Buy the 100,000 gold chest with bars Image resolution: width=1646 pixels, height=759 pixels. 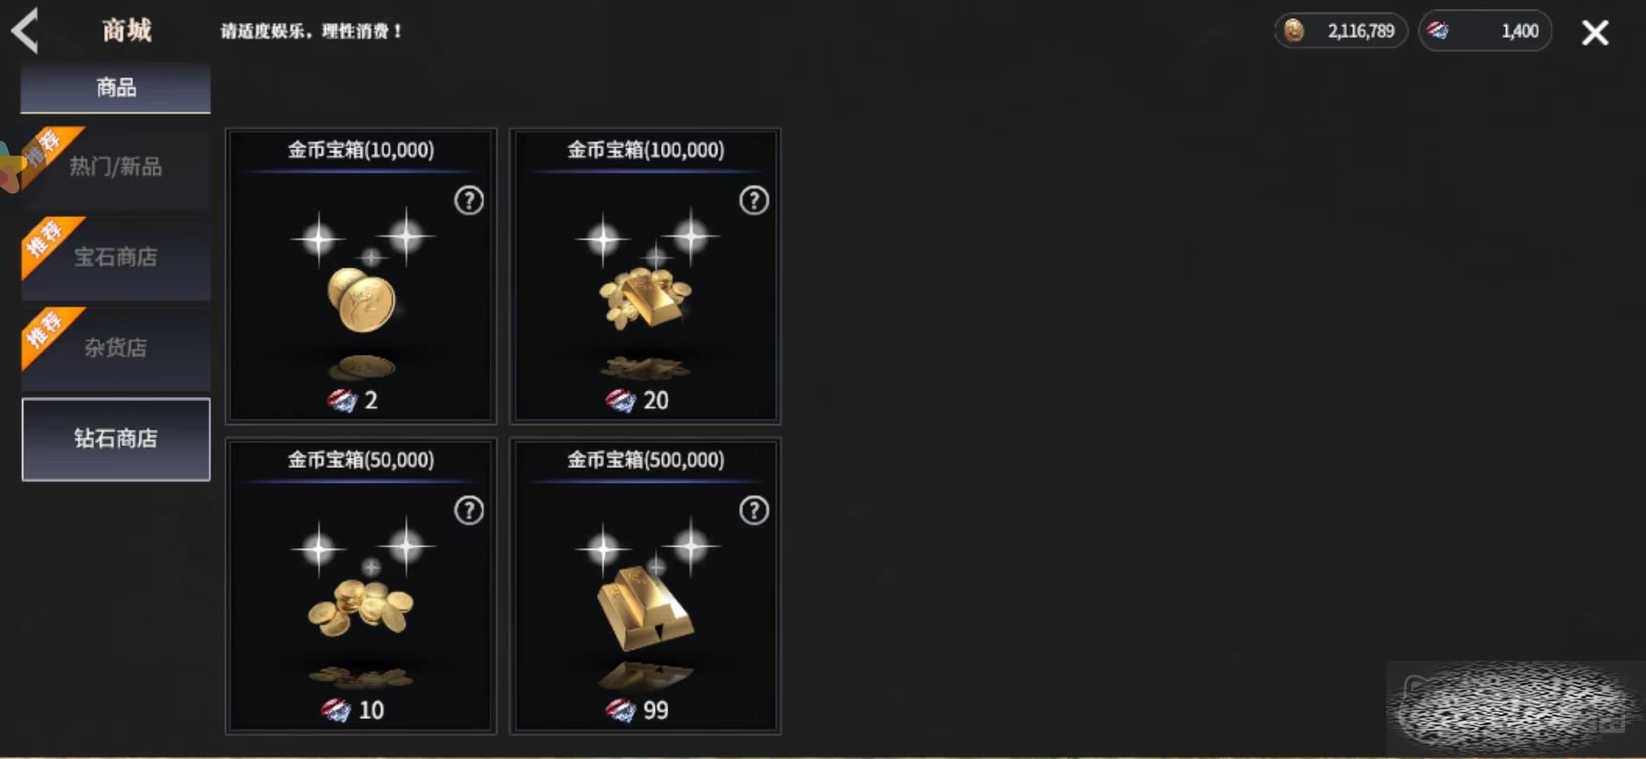click(645, 276)
